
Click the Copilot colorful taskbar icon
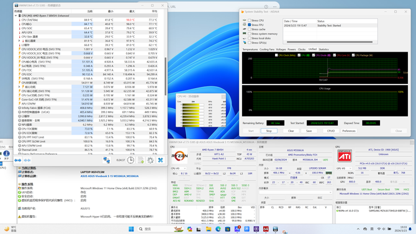[189, 229]
